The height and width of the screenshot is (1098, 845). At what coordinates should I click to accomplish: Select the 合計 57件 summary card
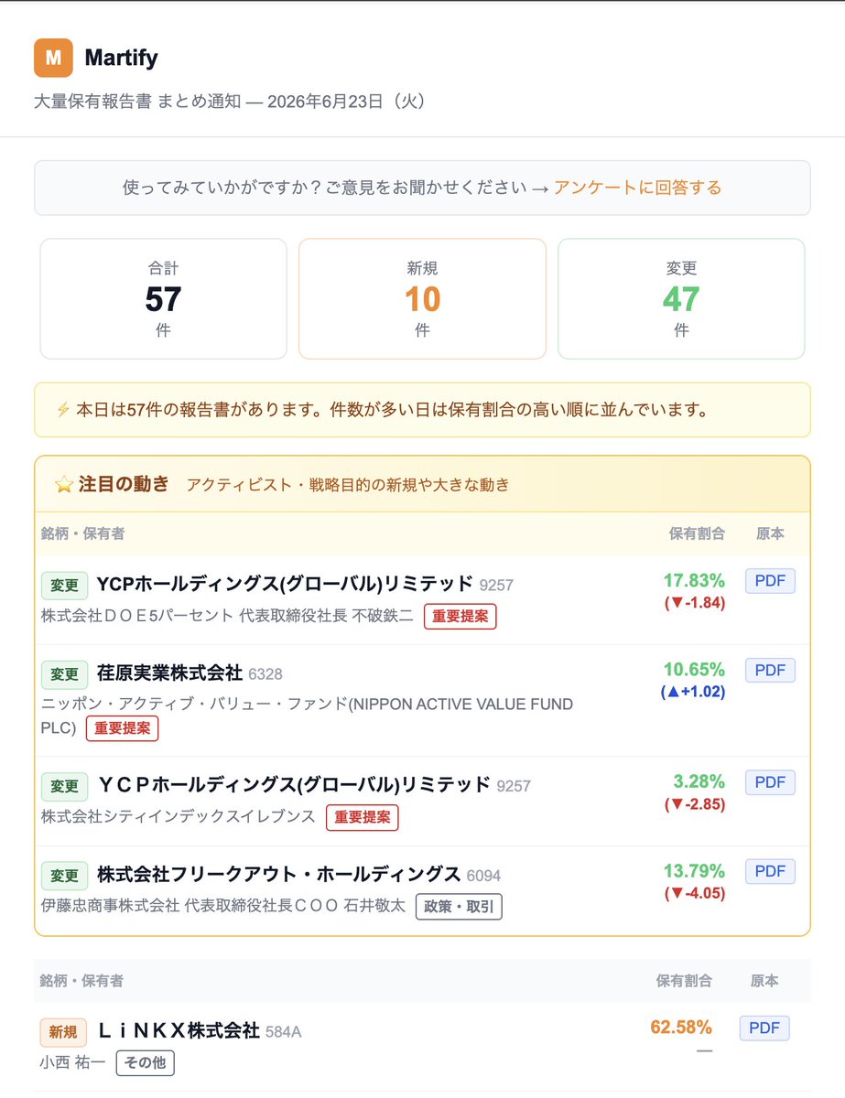(163, 299)
